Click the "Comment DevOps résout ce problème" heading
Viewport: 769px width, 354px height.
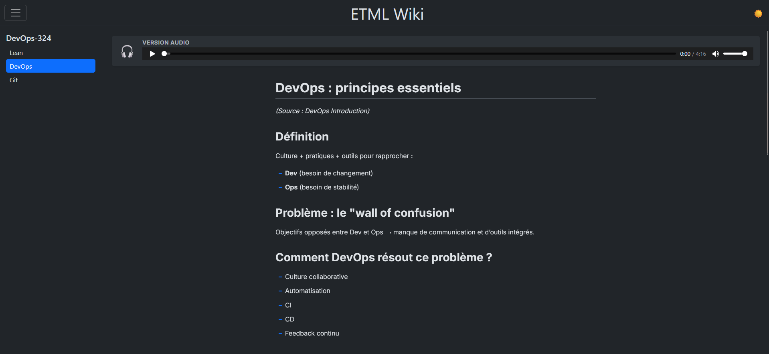(383, 257)
